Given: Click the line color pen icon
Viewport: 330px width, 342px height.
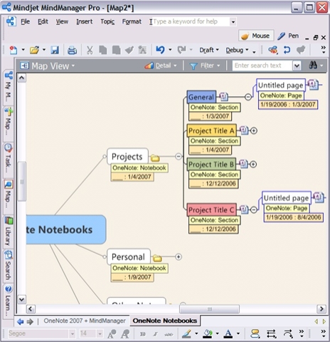Looking at the screenshot, I should (x=186, y=334).
